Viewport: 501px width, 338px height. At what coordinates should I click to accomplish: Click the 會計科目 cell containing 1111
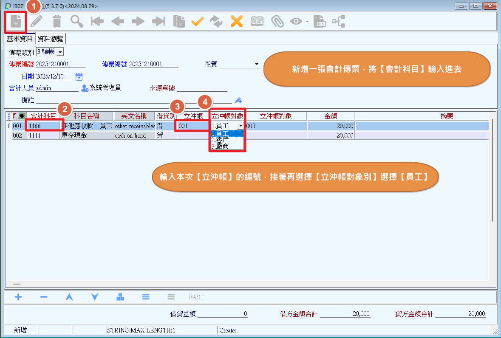43,135
